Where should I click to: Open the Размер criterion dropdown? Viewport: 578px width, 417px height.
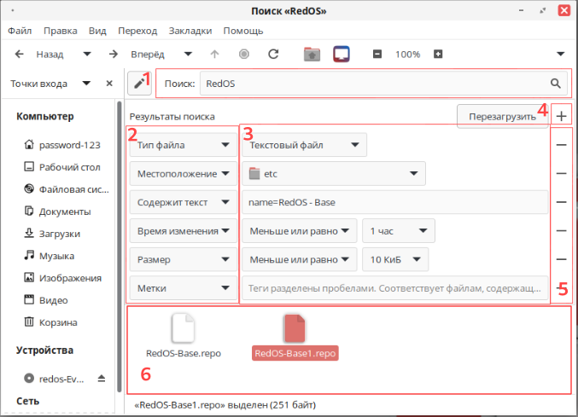[184, 260]
